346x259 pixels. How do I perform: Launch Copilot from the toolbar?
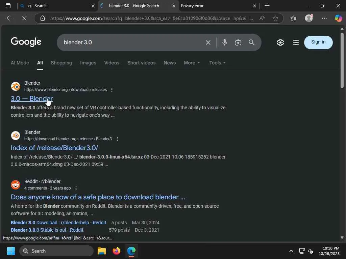338,18
